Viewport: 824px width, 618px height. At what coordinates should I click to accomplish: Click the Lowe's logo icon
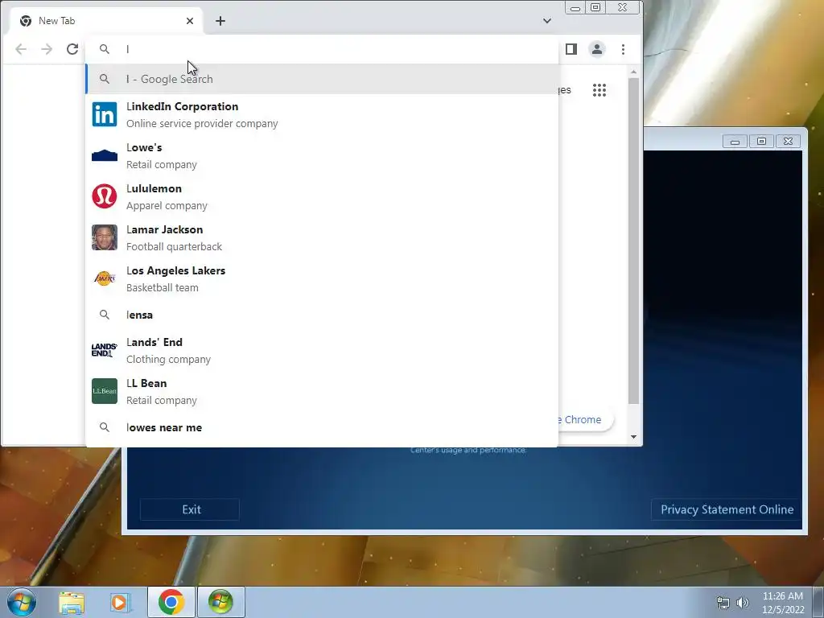[x=104, y=155]
